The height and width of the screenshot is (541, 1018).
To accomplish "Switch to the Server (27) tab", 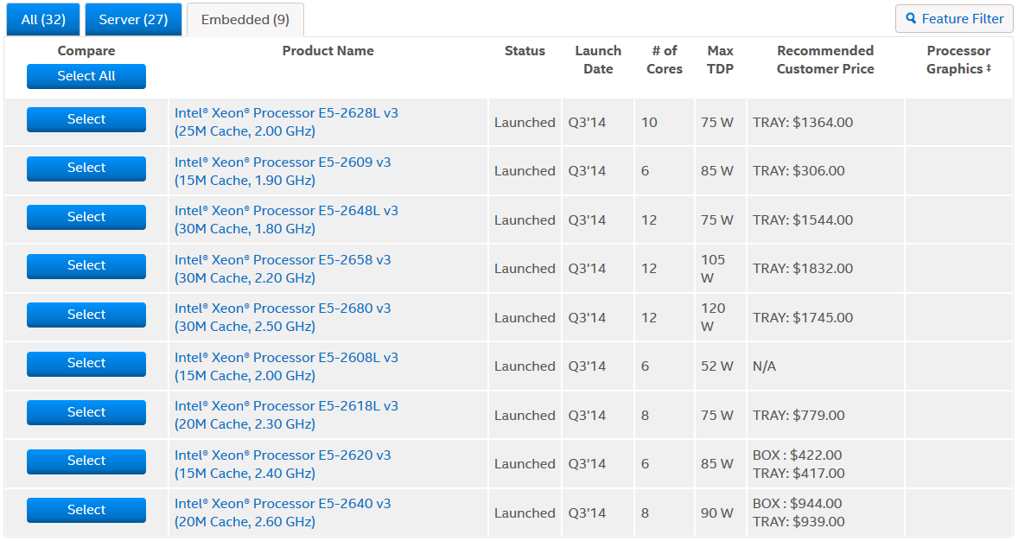I will click(x=133, y=19).
